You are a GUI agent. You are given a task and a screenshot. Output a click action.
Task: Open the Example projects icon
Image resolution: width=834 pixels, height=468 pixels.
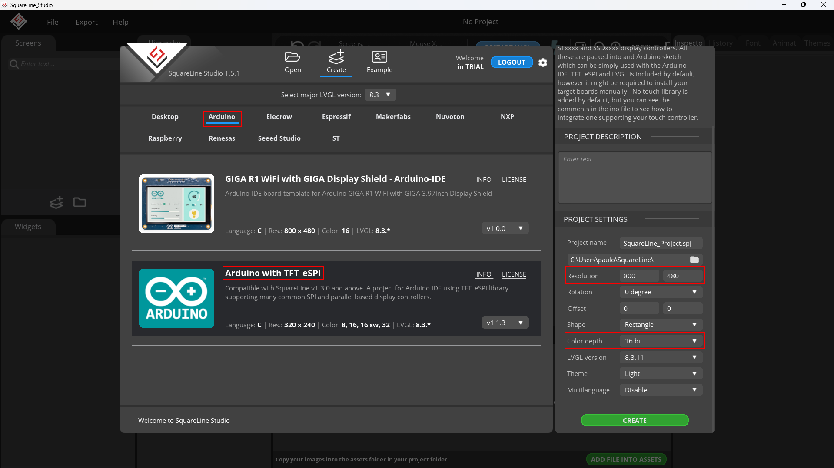point(379,57)
